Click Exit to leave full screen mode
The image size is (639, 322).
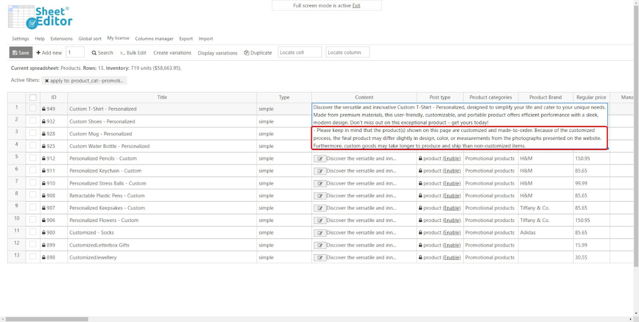[x=356, y=5]
